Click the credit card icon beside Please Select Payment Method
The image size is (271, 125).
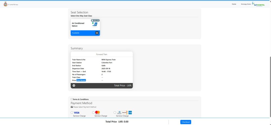click(x=72, y=107)
